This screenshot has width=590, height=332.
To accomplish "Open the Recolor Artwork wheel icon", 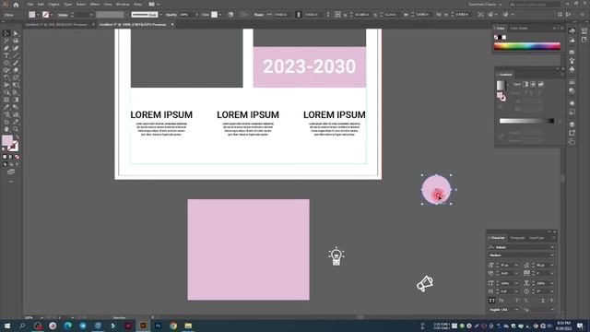I will tap(230, 15).
